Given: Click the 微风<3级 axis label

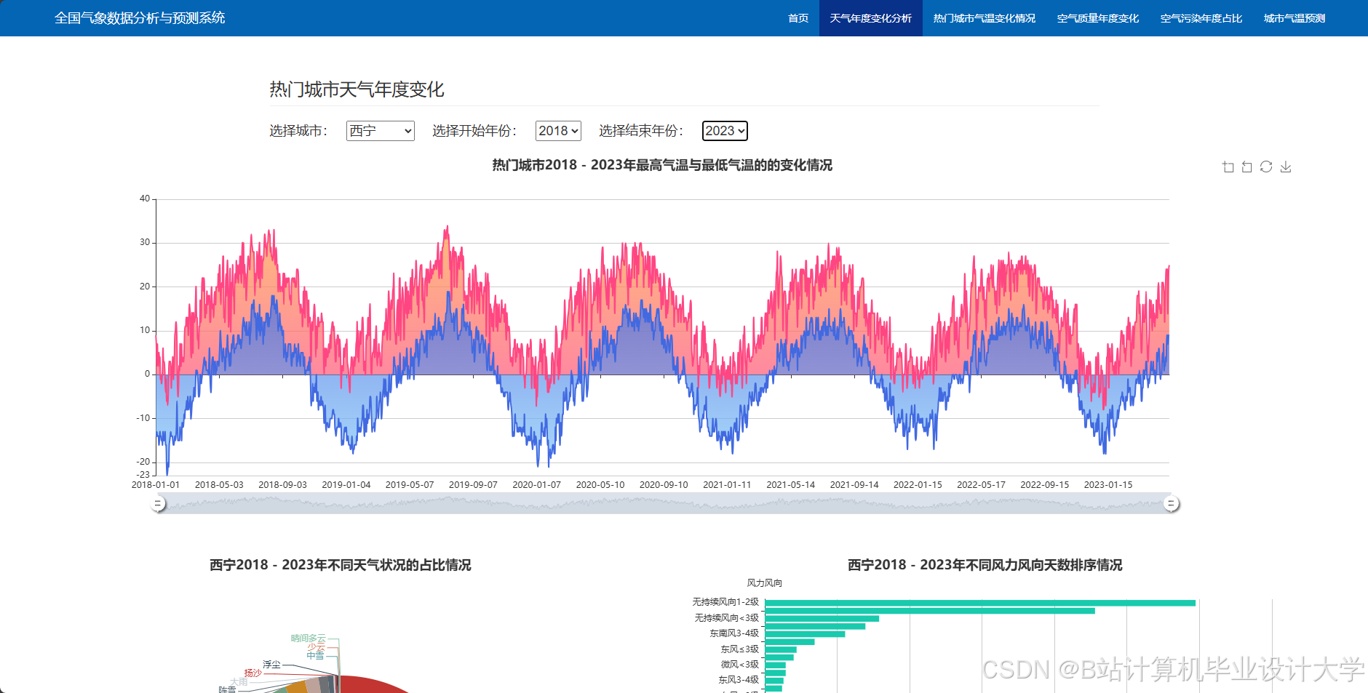Looking at the screenshot, I should (740, 665).
